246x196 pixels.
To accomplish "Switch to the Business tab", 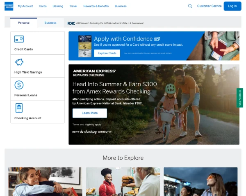I will pos(50,23).
